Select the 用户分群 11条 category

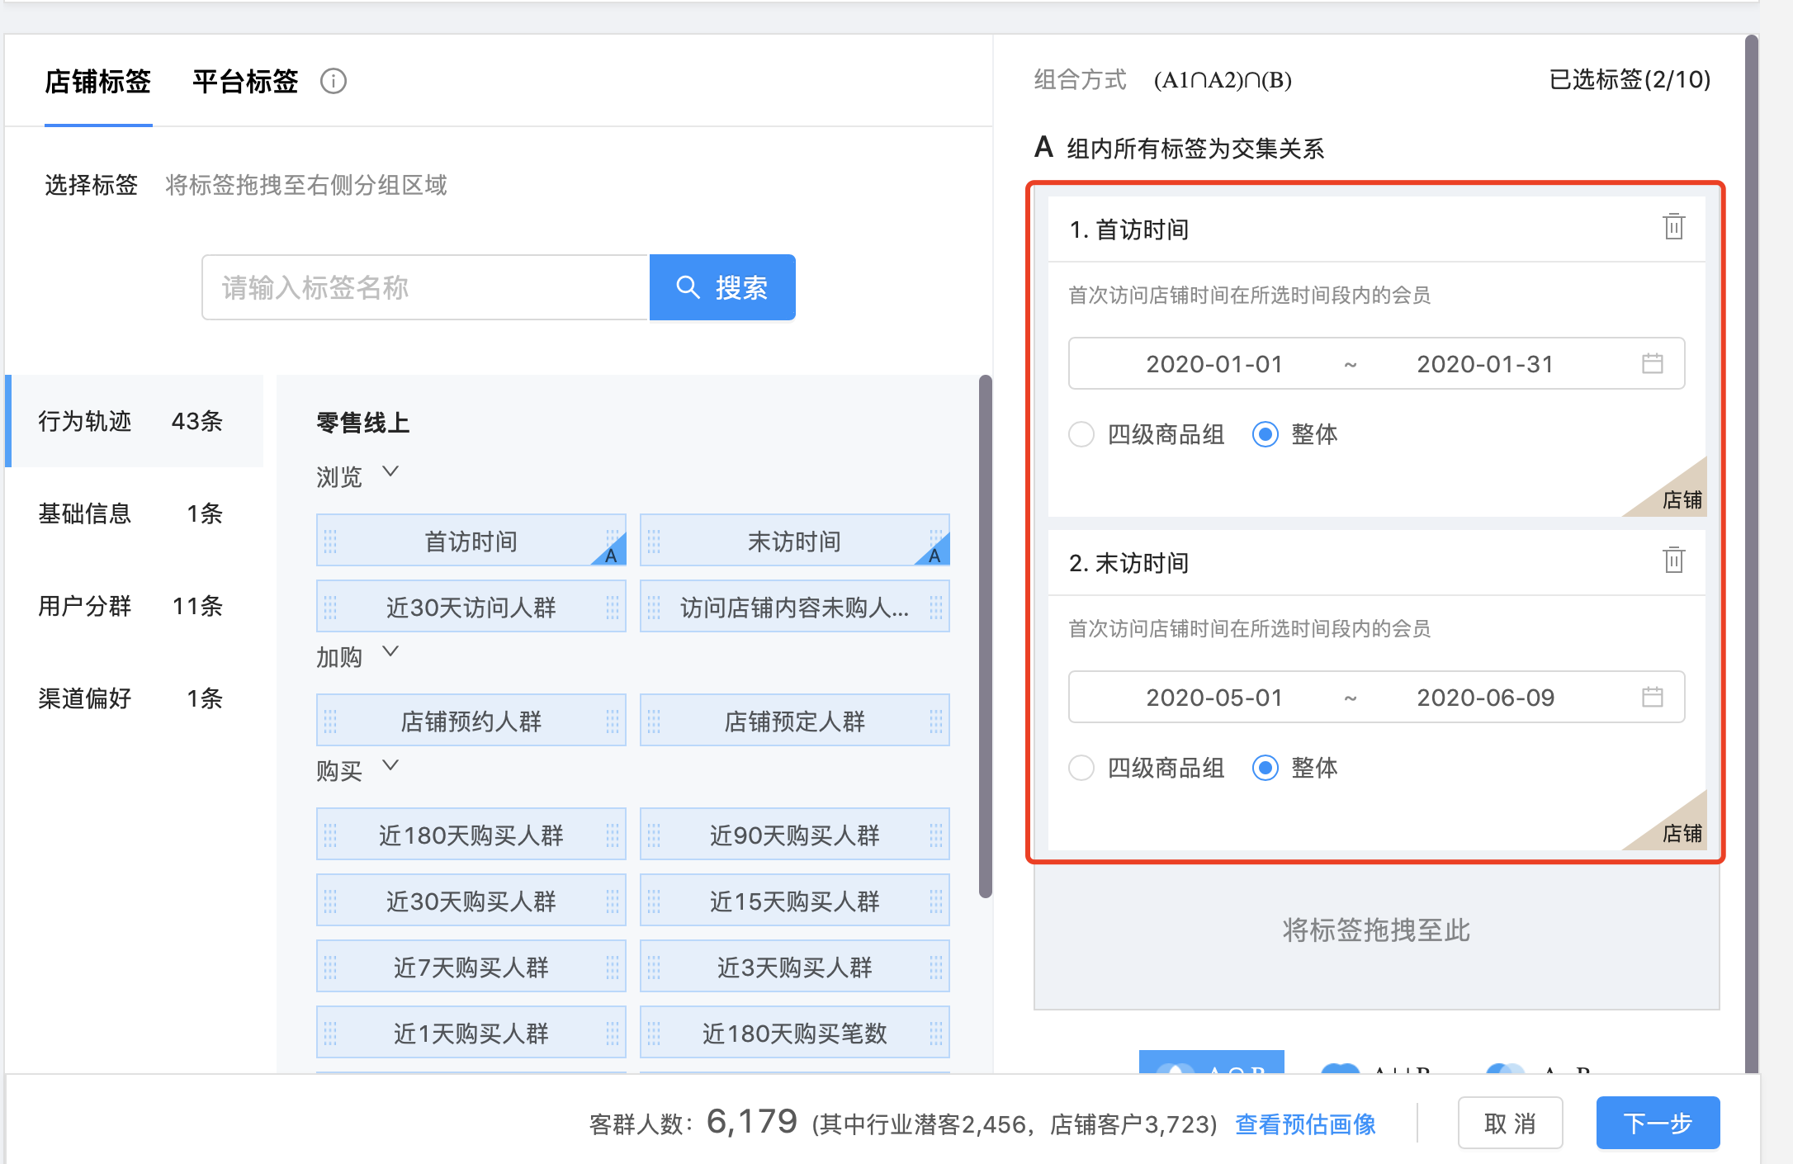point(135,606)
